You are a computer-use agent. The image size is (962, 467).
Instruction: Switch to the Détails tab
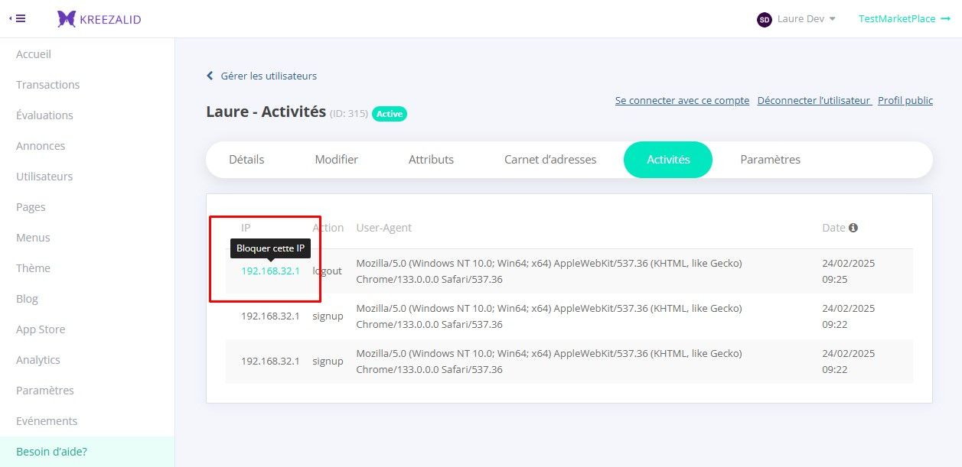(246, 160)
